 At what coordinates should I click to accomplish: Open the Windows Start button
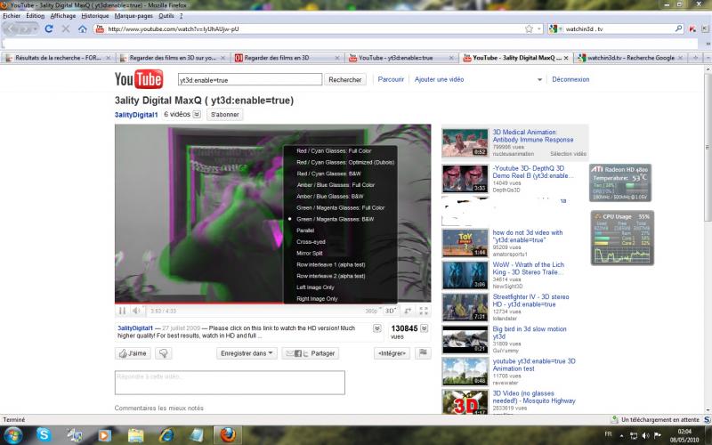point(13,435)
